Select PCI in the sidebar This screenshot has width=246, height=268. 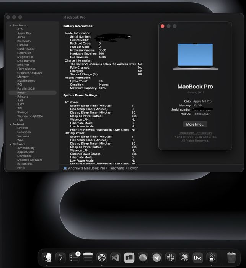click(20, 85)
